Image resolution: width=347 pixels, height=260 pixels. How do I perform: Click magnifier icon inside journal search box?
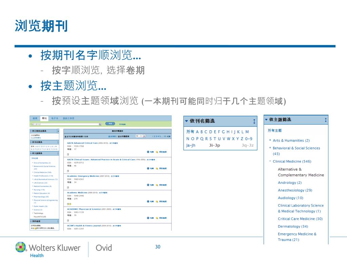tap(100, 124)
